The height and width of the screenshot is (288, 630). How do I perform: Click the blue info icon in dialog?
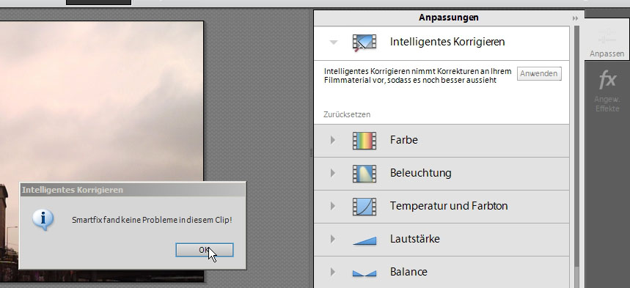click(x=43, y=219)
